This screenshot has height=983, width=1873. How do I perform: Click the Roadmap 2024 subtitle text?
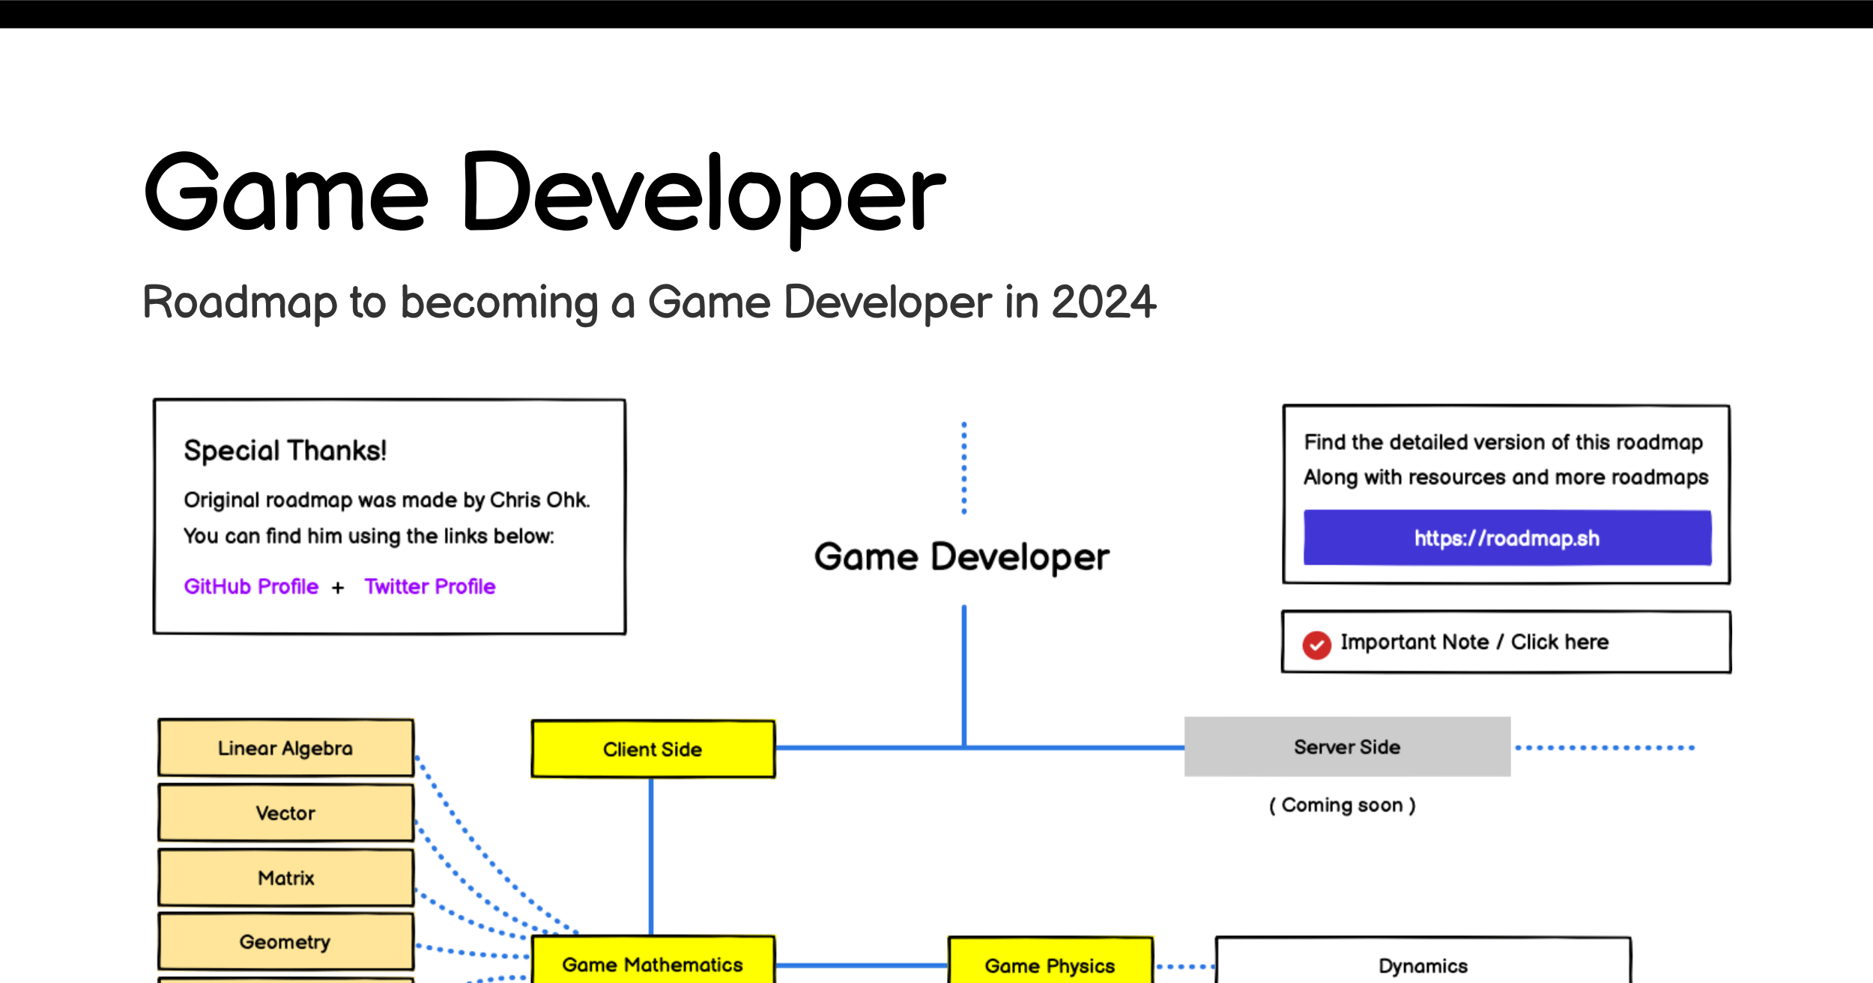coord(649,302)
